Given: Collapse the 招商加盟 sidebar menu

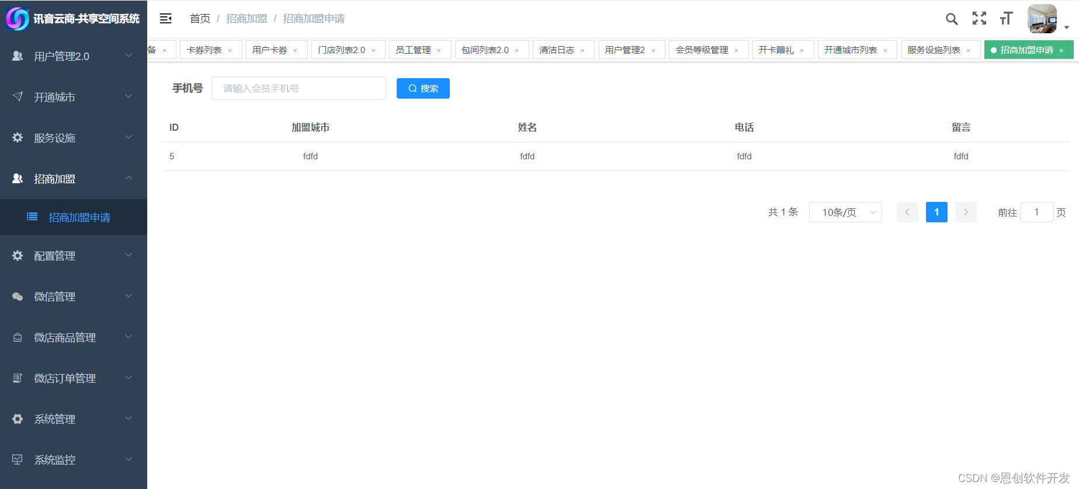Looking at the screenshot, I should tap(129, 178).
